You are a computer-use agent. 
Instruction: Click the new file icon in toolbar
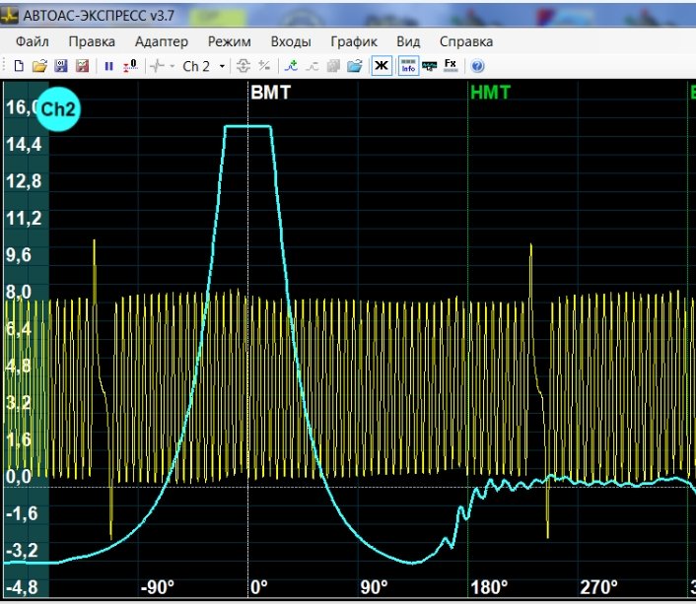(x=18, y=66)
